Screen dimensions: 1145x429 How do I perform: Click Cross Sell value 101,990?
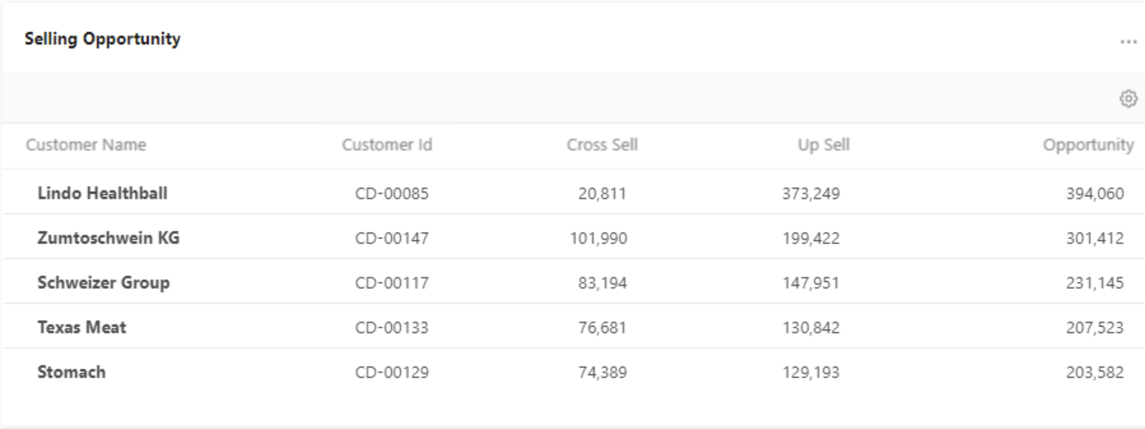(x=598, y=238)
